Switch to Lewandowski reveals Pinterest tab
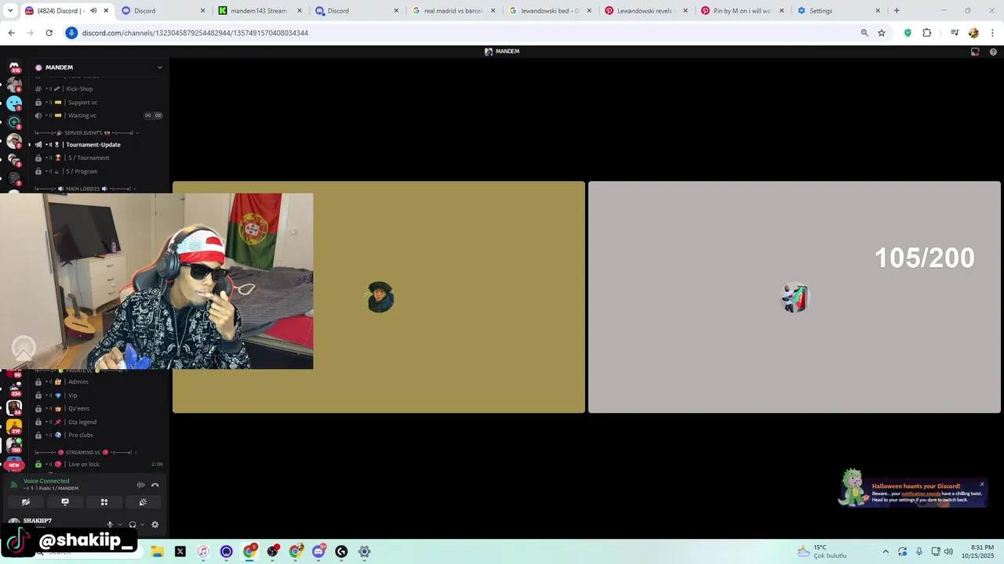Viewport: 1004px width, 564px height. [x=646, y=11]
